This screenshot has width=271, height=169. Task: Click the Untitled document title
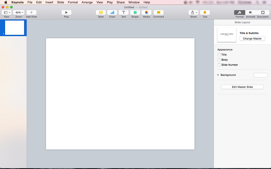pos(129,7)
